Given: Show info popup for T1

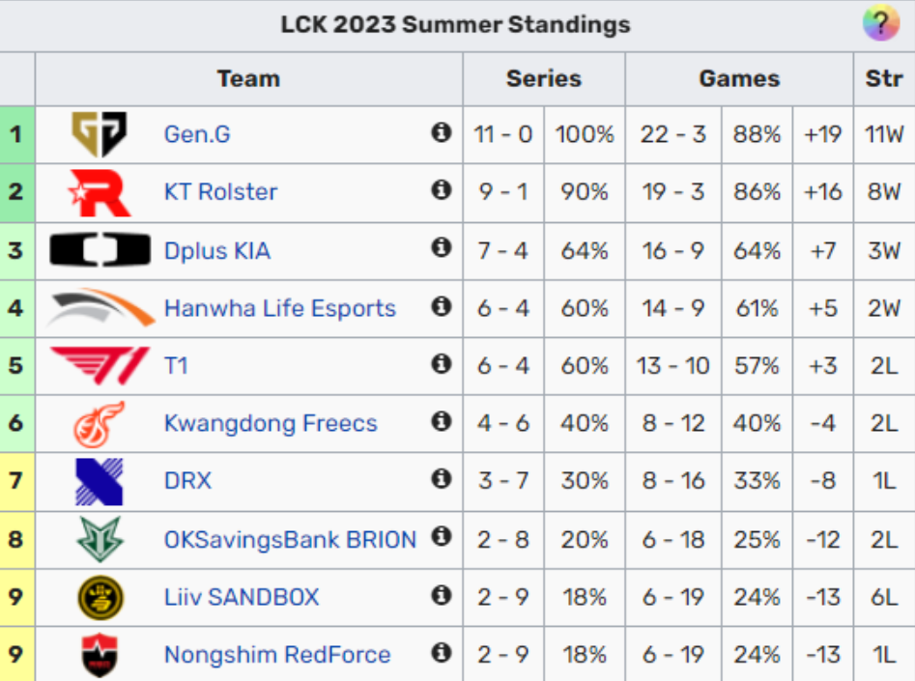Looking at the screenshot, I should tap(442, 364).
